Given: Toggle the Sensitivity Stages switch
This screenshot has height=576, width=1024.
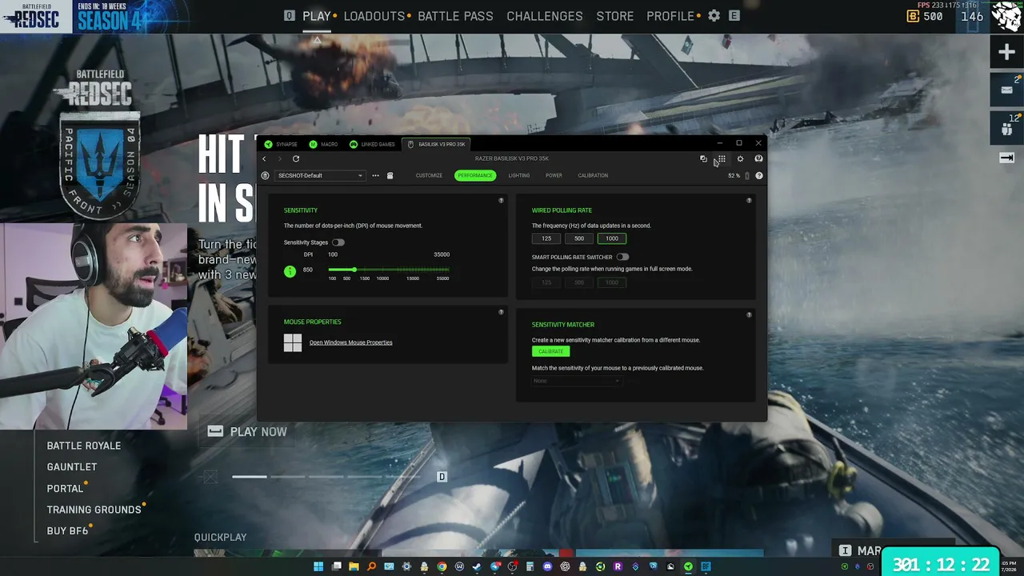Looking at the screenshot, I should 338,242.
